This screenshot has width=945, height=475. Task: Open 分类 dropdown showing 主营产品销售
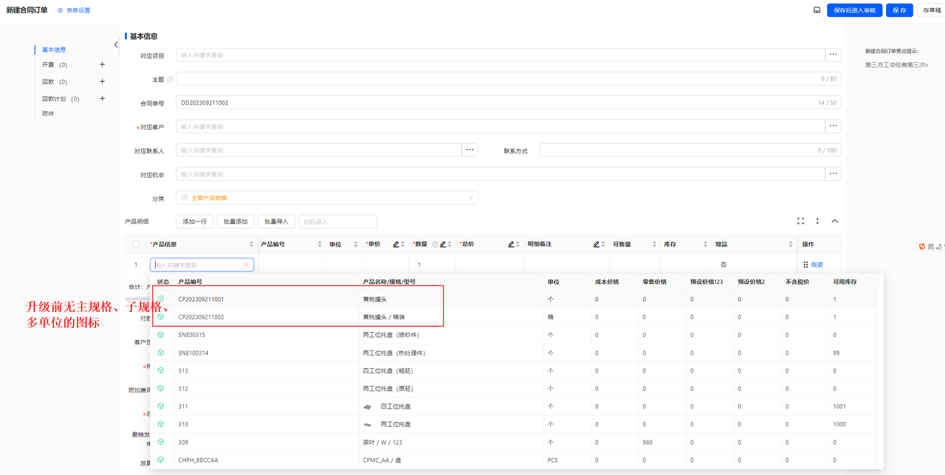click(327, 198)
